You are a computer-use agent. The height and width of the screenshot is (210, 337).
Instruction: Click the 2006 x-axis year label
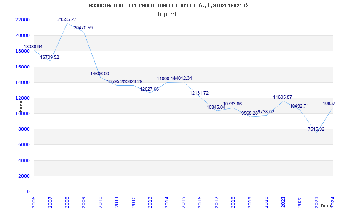(34, 202)
